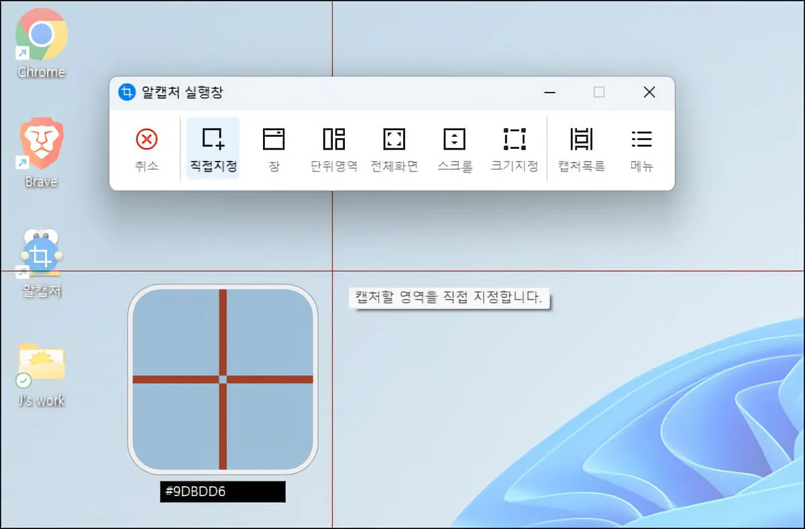The image size is (805, 529).
Task: Open the 알캡처 desktop shortcut
Action: 40,255
